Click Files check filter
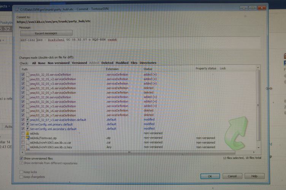This screenshot has width=286, height=190. tap(134, 63)
